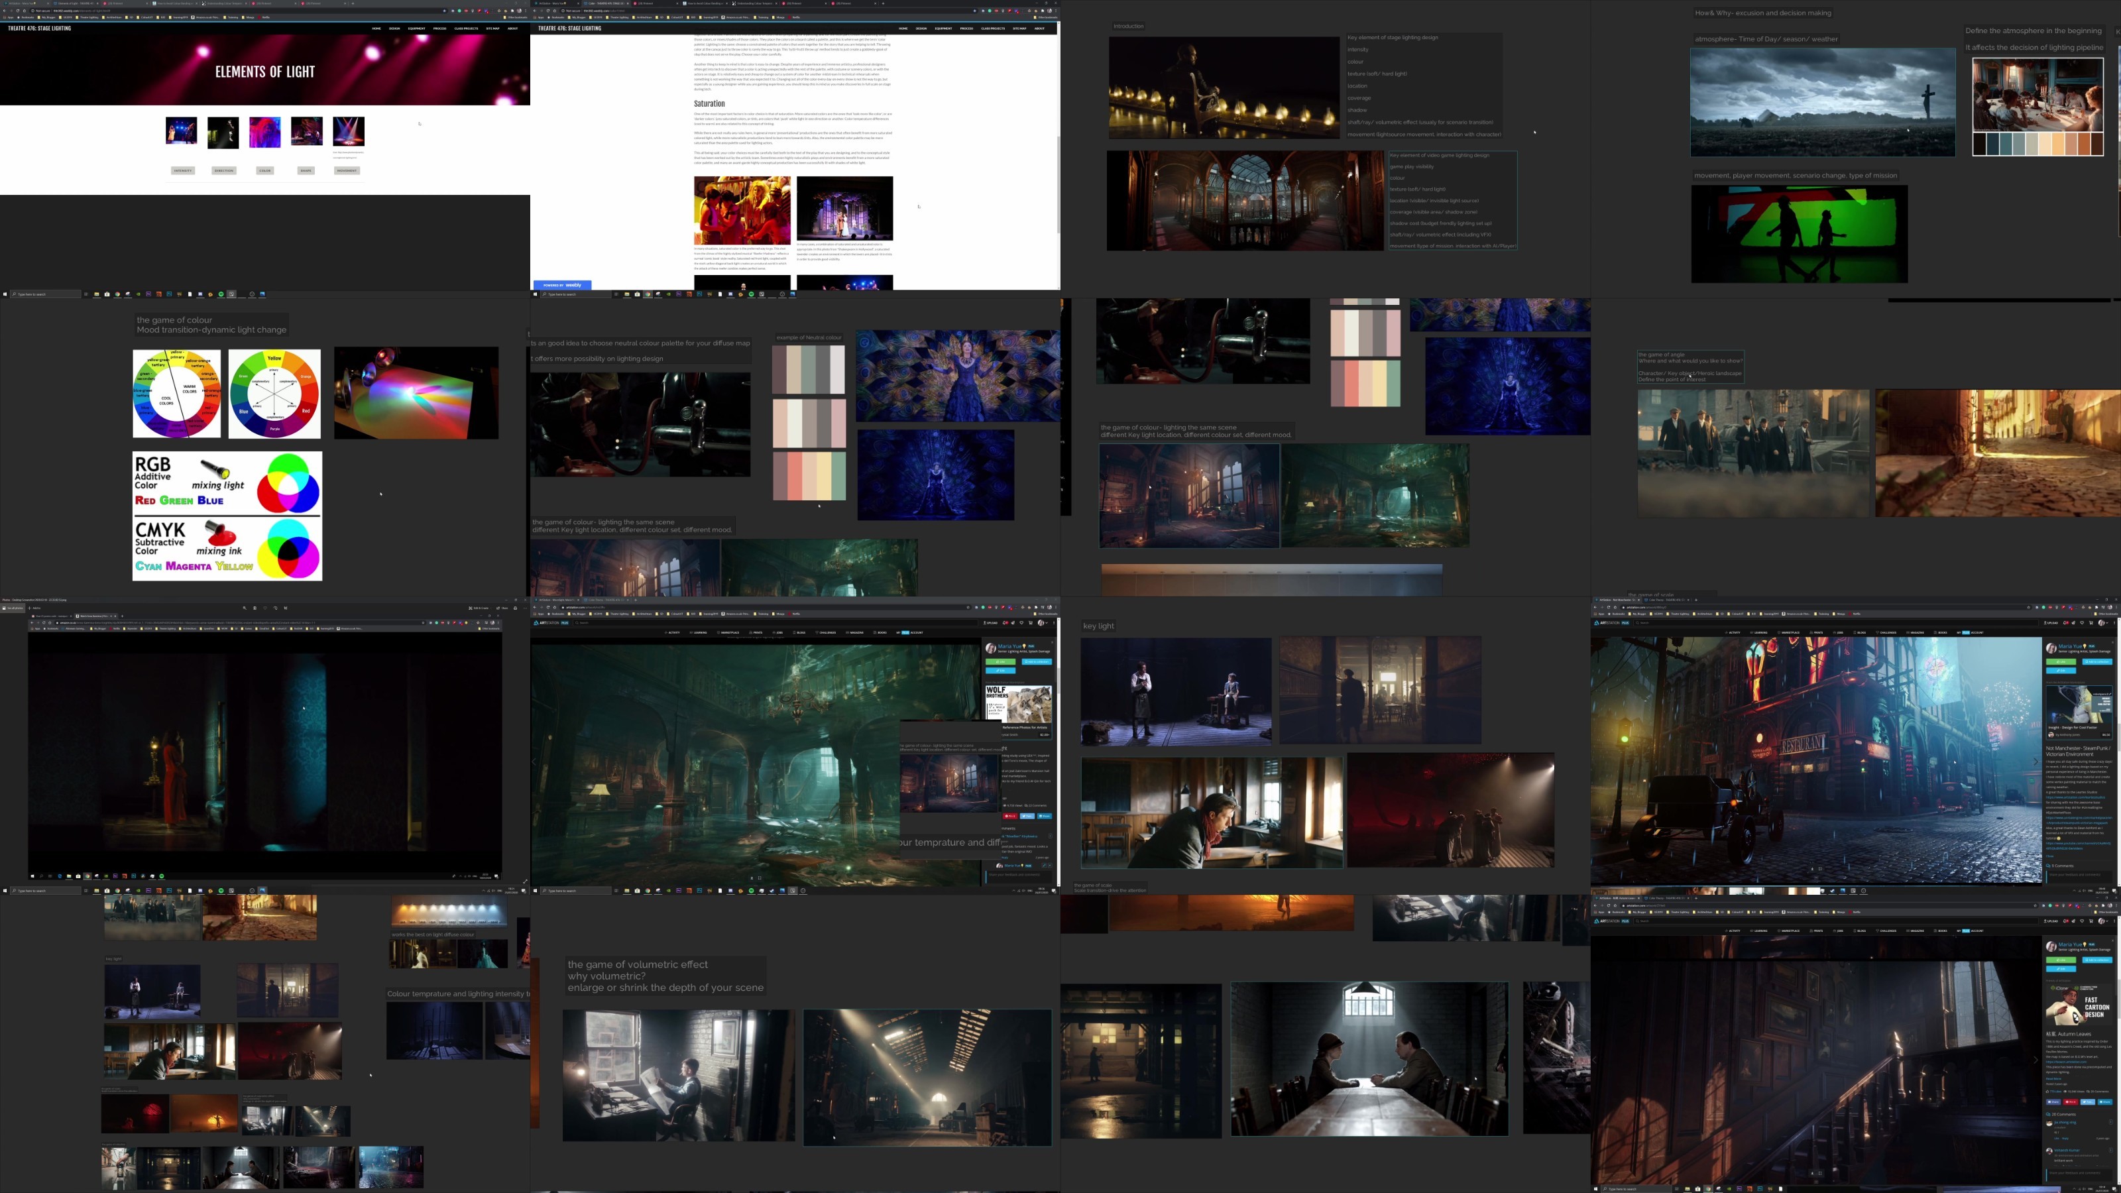Expand the avatar account menu on Not Manchester page
Screen dimensions: 2121x1193
click(x=2104, y=622)
